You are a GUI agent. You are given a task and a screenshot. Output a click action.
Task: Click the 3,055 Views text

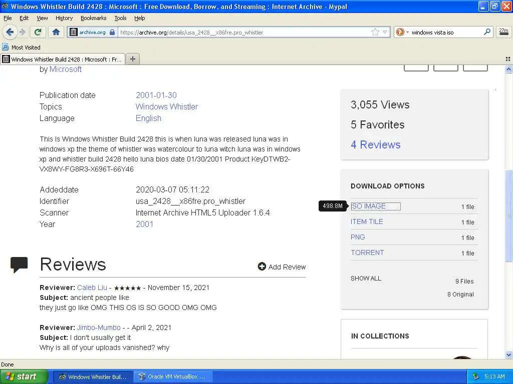tap(380, 104)
